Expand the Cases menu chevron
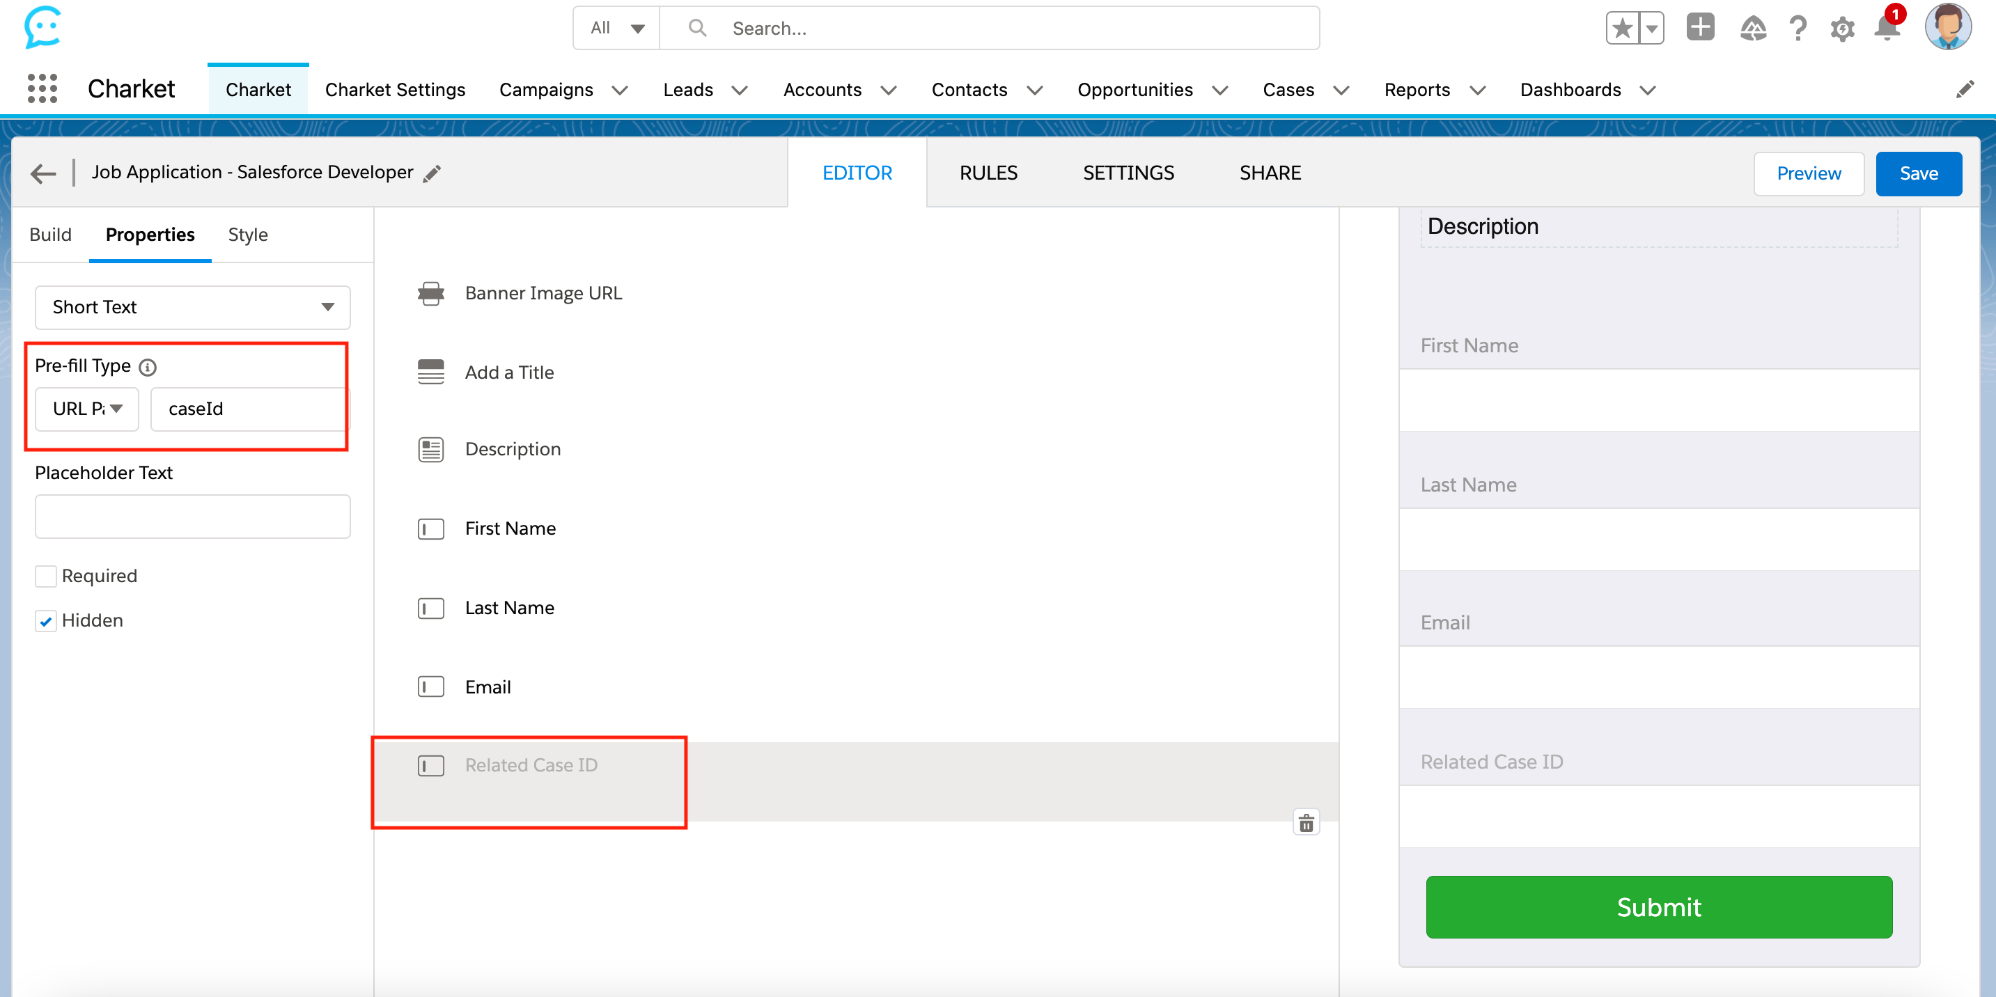 tap(1341, 91)
